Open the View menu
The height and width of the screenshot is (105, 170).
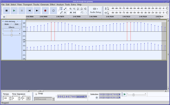(19, 4)
